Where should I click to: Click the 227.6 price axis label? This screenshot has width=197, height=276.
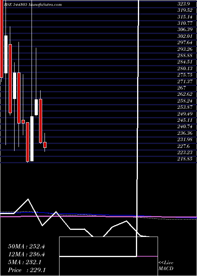coord(183,146)
